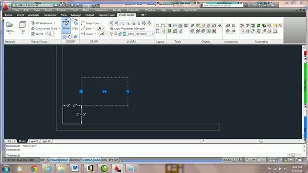Switch to the Layout1 tab

tap(33, 141)
